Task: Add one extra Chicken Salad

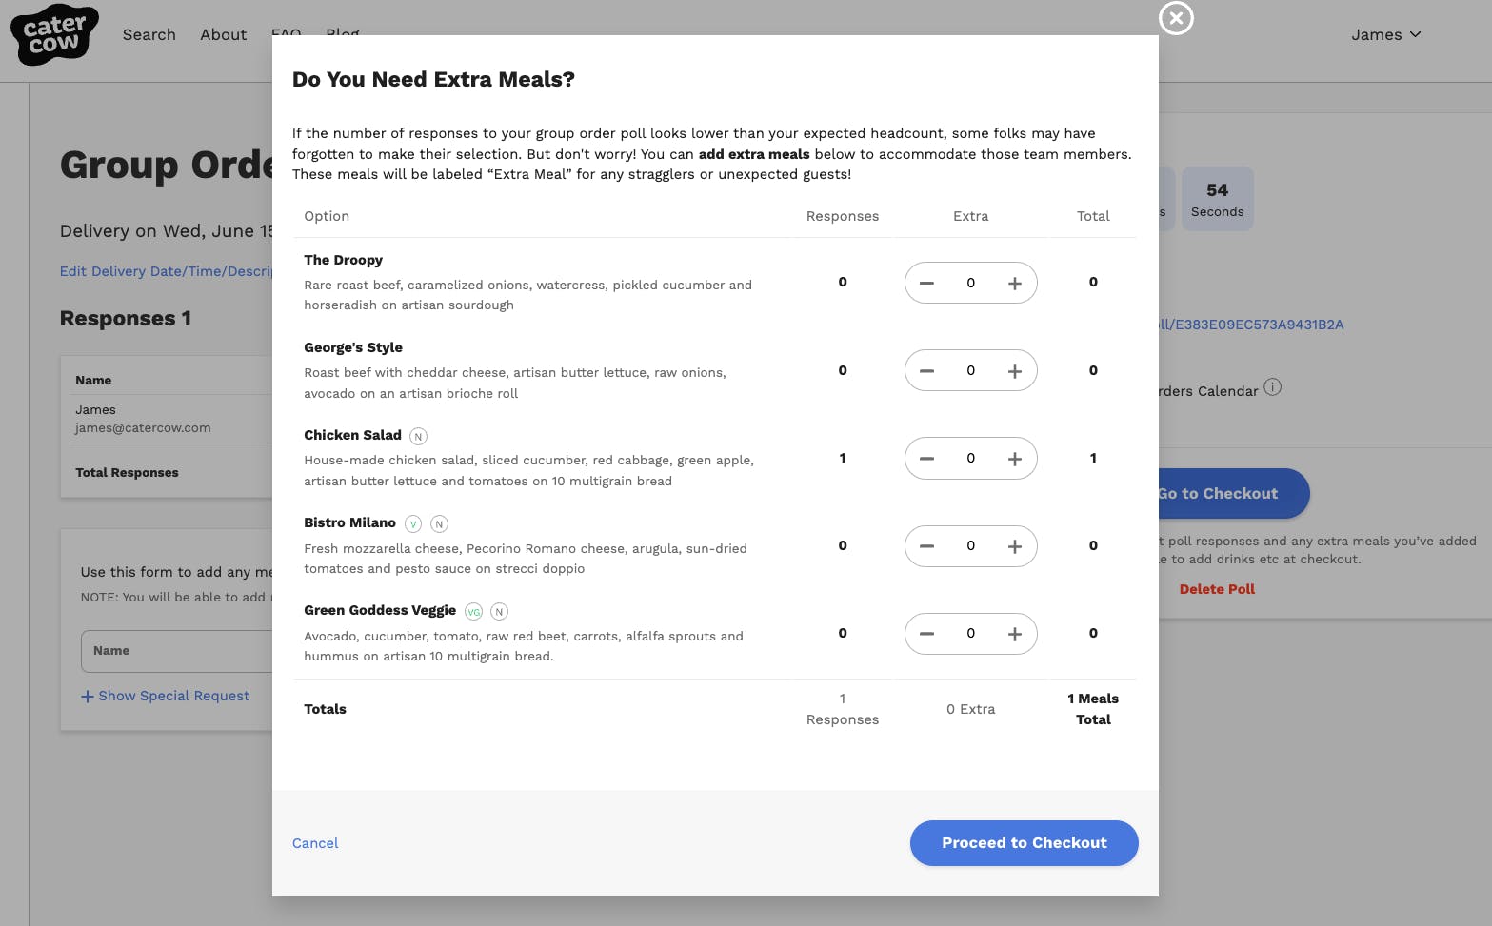Action: click(x=1014, y=459)
